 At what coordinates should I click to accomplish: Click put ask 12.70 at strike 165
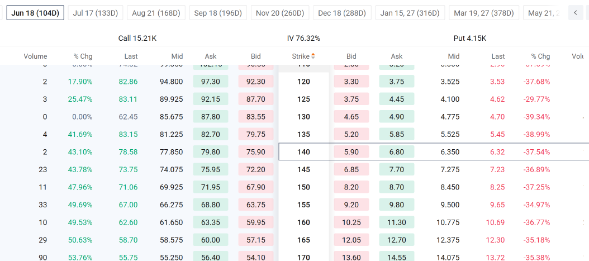point(396,240)
